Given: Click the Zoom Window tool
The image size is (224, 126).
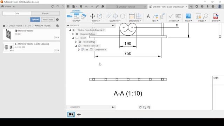Looking at the screenshot, I should point(145,107).
